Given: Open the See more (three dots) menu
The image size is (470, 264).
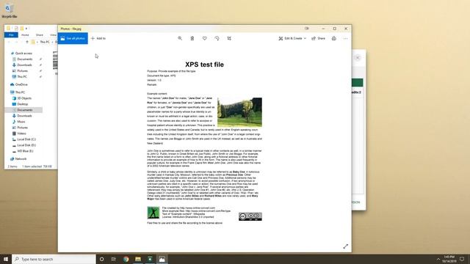Looking at the screenshot, I should pyautogui.click(x=346, y=38).
